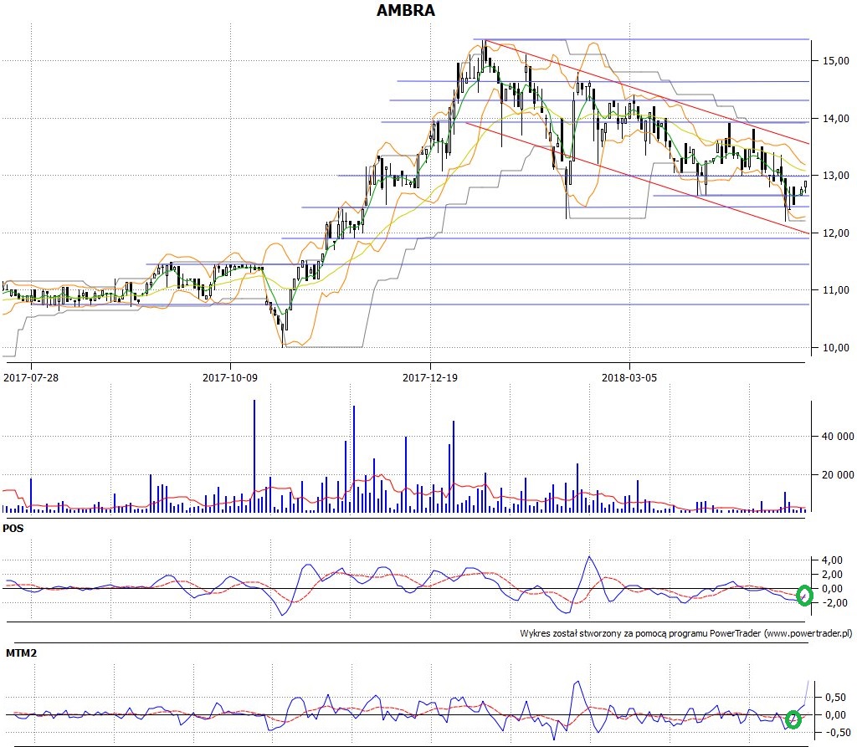857x747 pixels.
Task: Click the 13,00 price axis label
Action: (x=836, y=176)
